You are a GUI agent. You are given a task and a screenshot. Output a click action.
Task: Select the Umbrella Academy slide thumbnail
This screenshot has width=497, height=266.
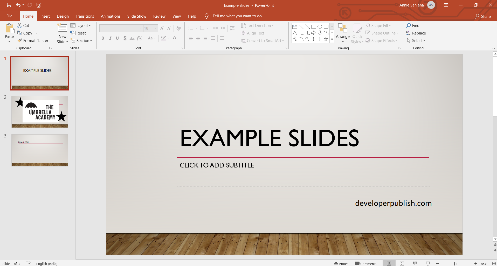39,111
